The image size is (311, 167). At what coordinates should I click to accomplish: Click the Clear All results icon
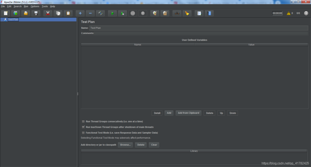[165, 13]
